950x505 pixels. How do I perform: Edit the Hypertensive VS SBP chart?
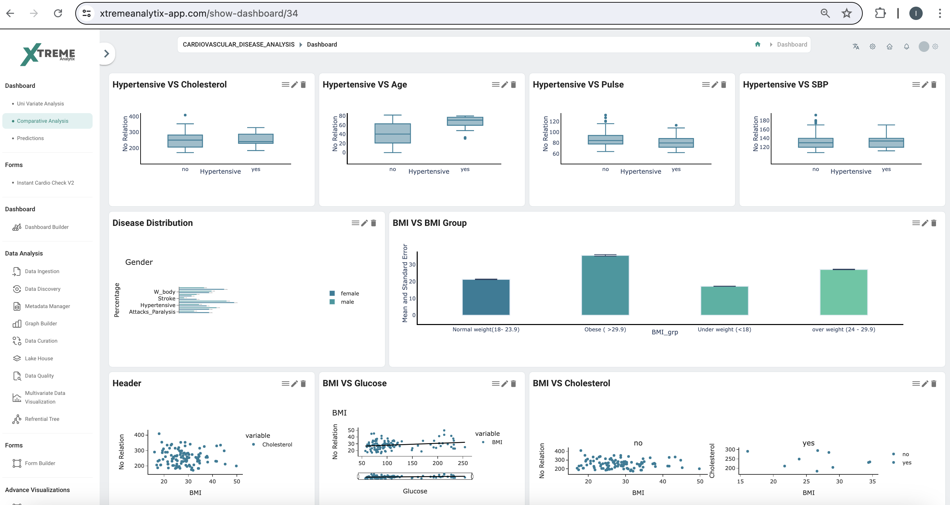coord(925,85)
